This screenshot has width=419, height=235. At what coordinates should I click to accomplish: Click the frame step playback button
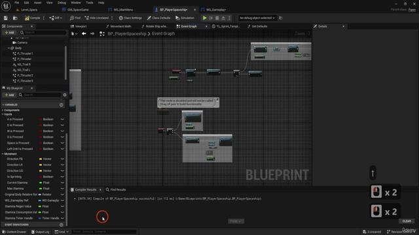point(211,18)
